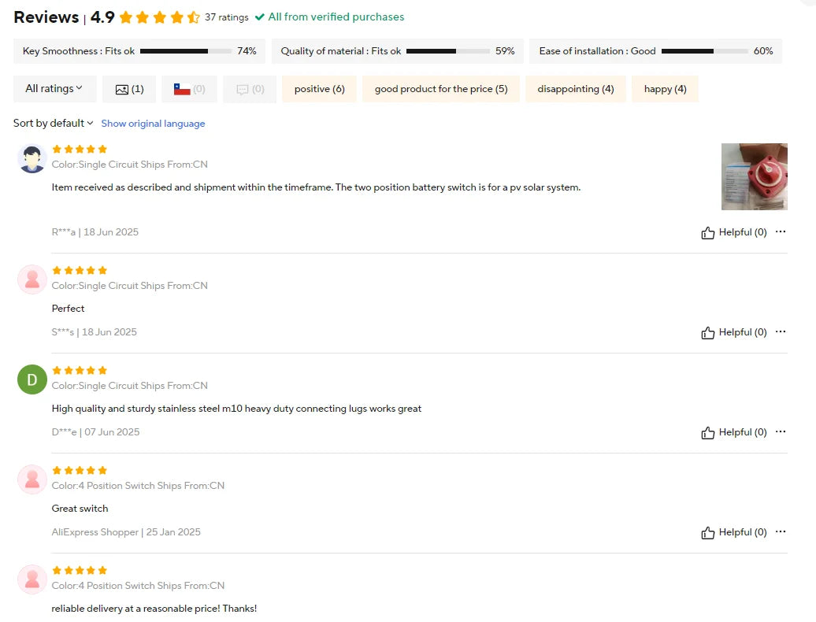Open three-dot menu on S***s's review
Image resolution: width=816 pixels, height=622 pixels.
click(x=781, y=332)
